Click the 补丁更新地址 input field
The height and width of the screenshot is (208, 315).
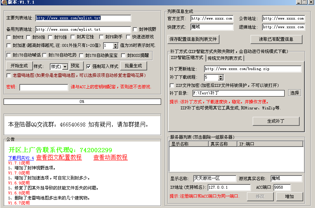(x=253, y=69)
